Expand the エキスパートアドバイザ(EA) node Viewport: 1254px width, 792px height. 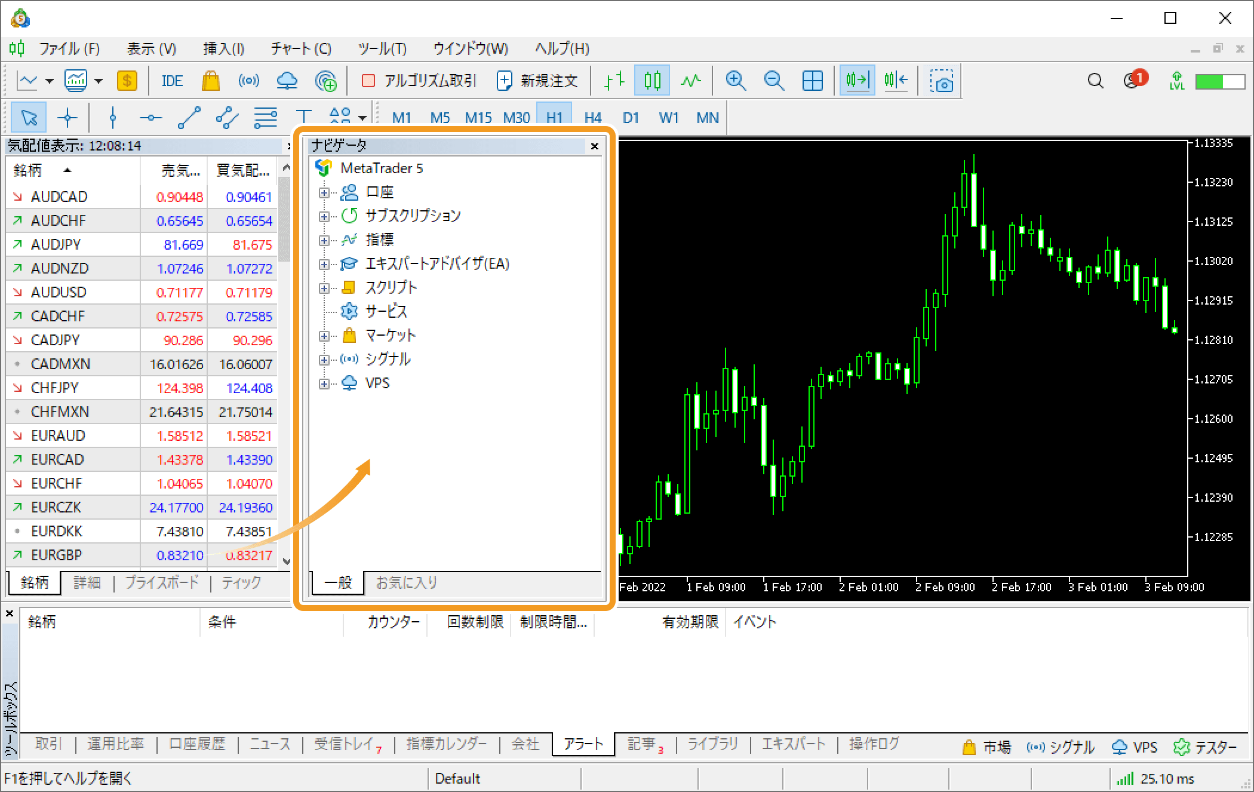click(x=324, y=264)
